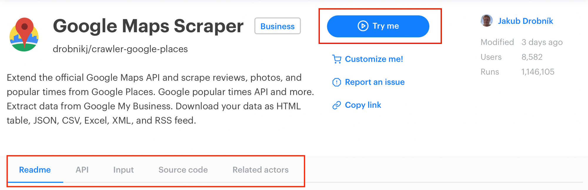Open the Source code tab

(x=183, y=170)
